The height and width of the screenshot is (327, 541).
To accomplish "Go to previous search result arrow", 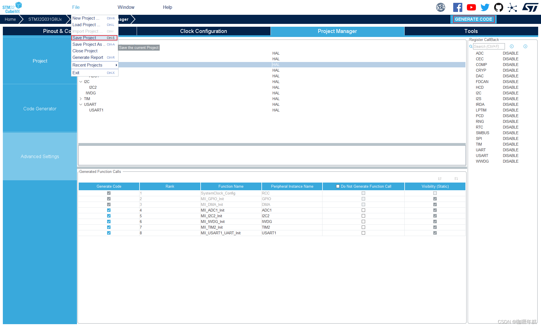I will point(512,46).
